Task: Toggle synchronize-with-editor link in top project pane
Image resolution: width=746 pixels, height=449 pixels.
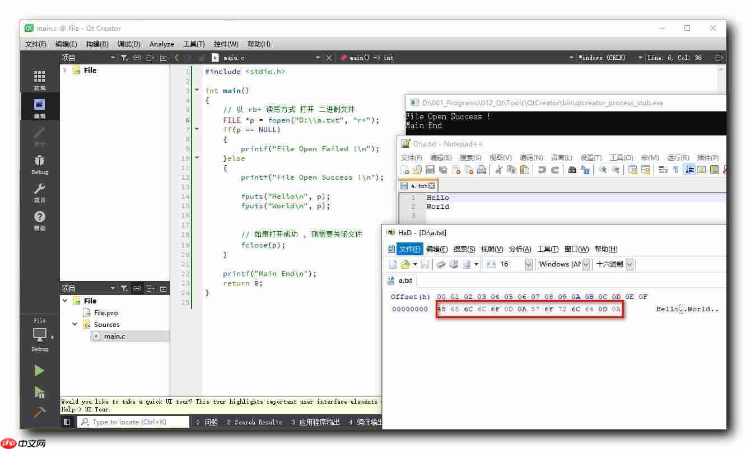Action: click(137, 58)
